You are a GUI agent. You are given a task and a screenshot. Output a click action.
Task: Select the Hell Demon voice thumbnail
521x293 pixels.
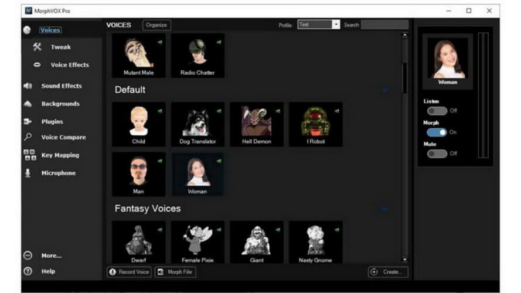pyautogui.click(x=257, y=124)
